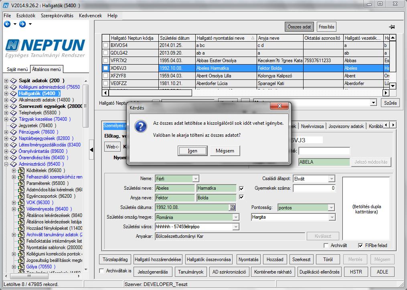Open the Eszközök menu
This screenshot has width=407, height=290.
click(26, 16)
